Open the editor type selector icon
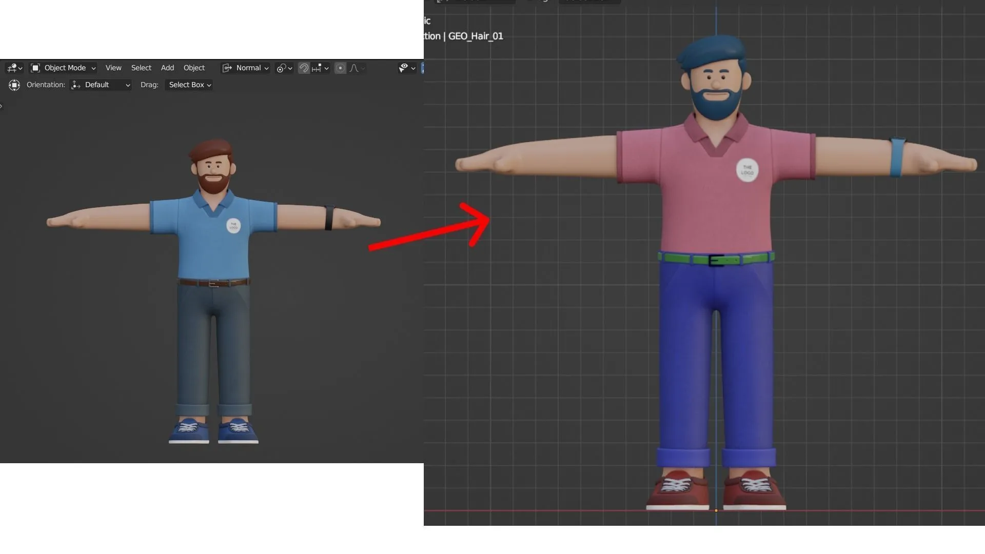This screenshot has height=554, width=985. click(12, 68)
